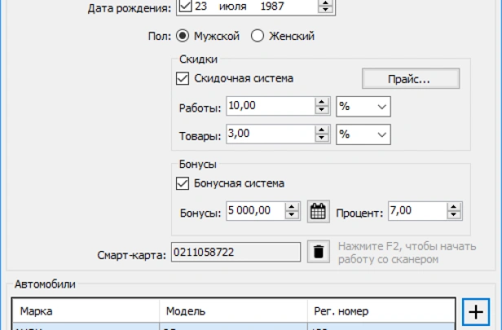Select the Мужской radio button
Screen dimensions: 502x330
point(182,36)
